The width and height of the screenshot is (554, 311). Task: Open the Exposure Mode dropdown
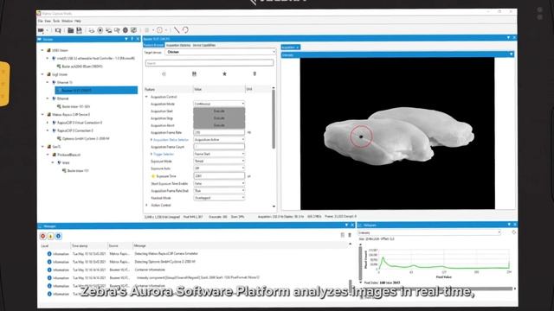(x=219, y=162)
